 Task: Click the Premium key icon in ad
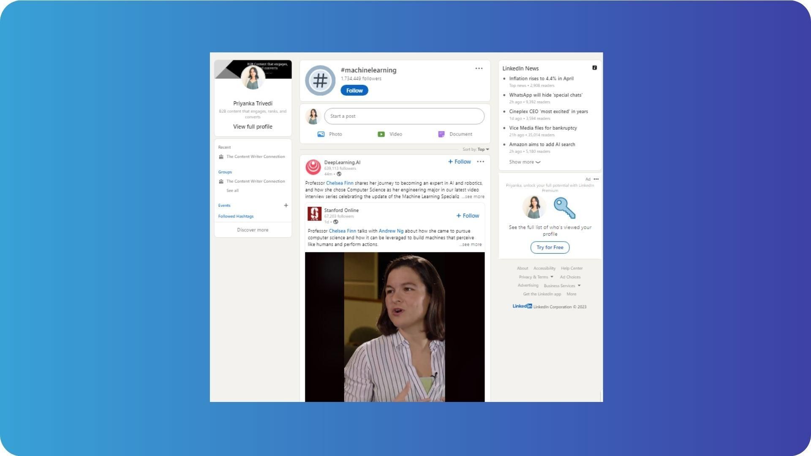(x=564, y=208)
